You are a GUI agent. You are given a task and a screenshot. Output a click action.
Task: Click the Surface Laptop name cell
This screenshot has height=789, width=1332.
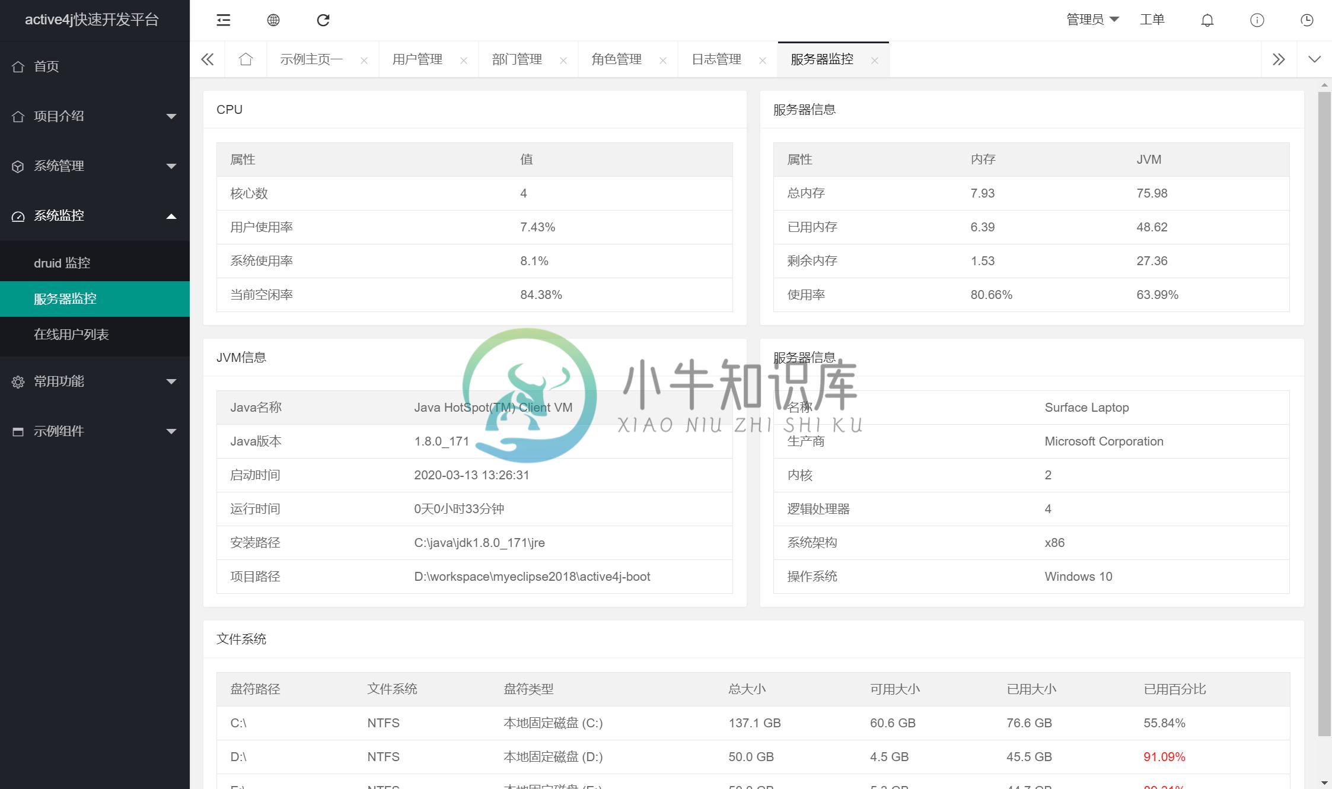(1086, 408)
